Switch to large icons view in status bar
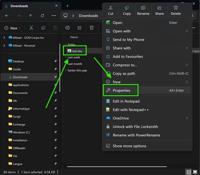The width and height of the screenshot is (200, 175). pos(195,172)
